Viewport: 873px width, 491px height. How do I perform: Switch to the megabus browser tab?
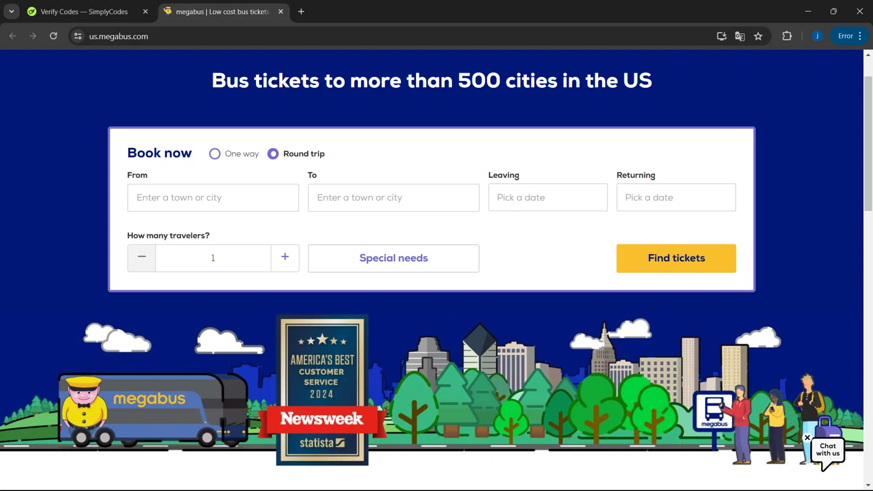(223, 12)
